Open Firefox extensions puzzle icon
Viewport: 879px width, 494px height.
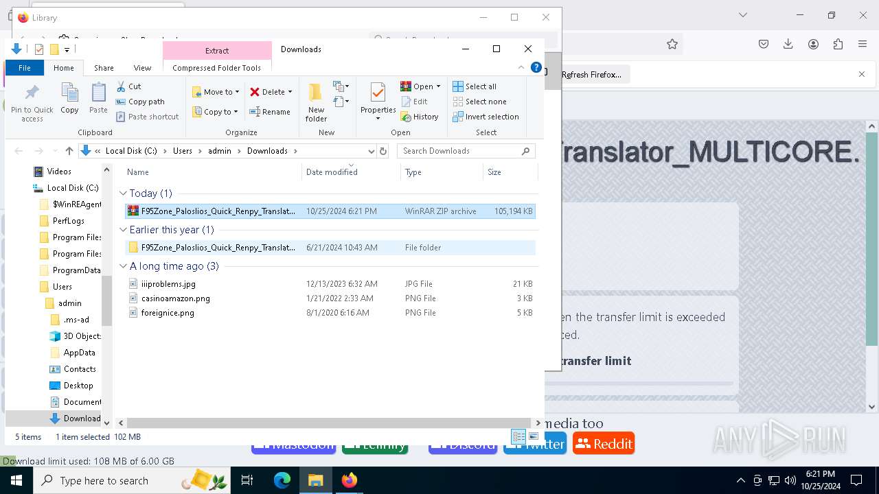[x=838, y=44]
